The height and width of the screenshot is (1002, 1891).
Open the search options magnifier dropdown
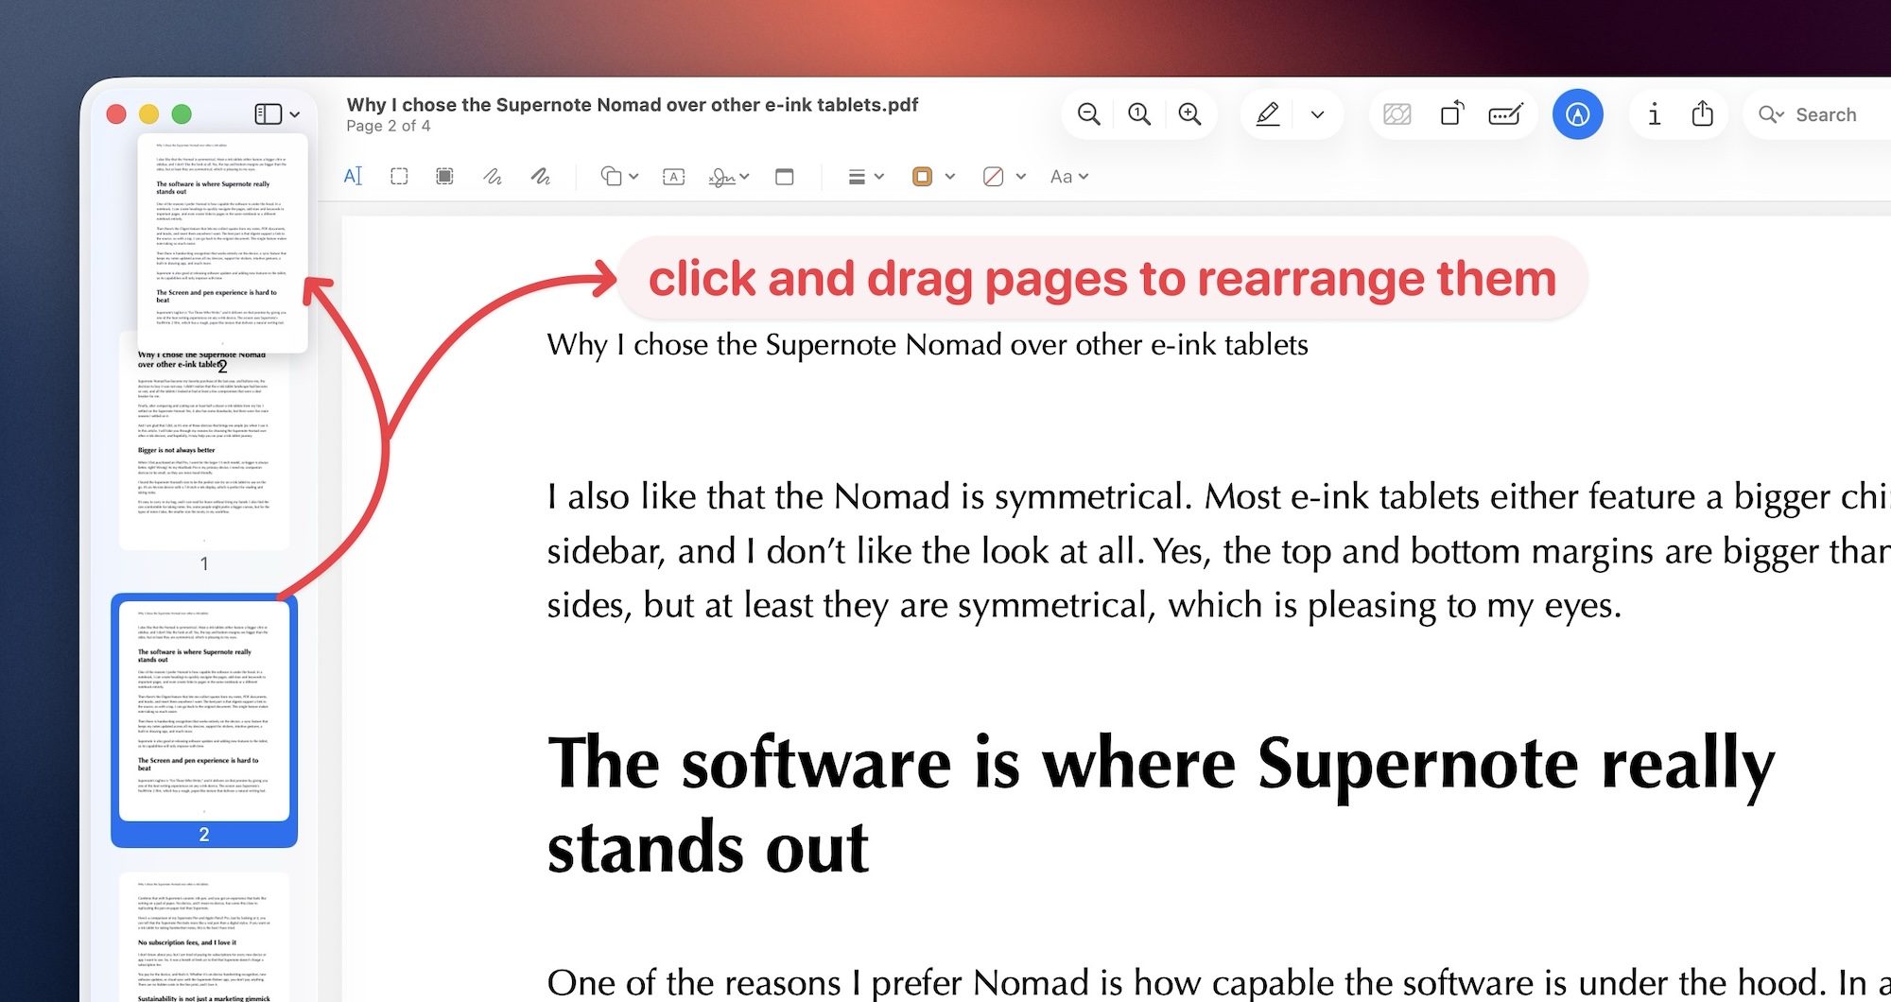pos(1771,114)
